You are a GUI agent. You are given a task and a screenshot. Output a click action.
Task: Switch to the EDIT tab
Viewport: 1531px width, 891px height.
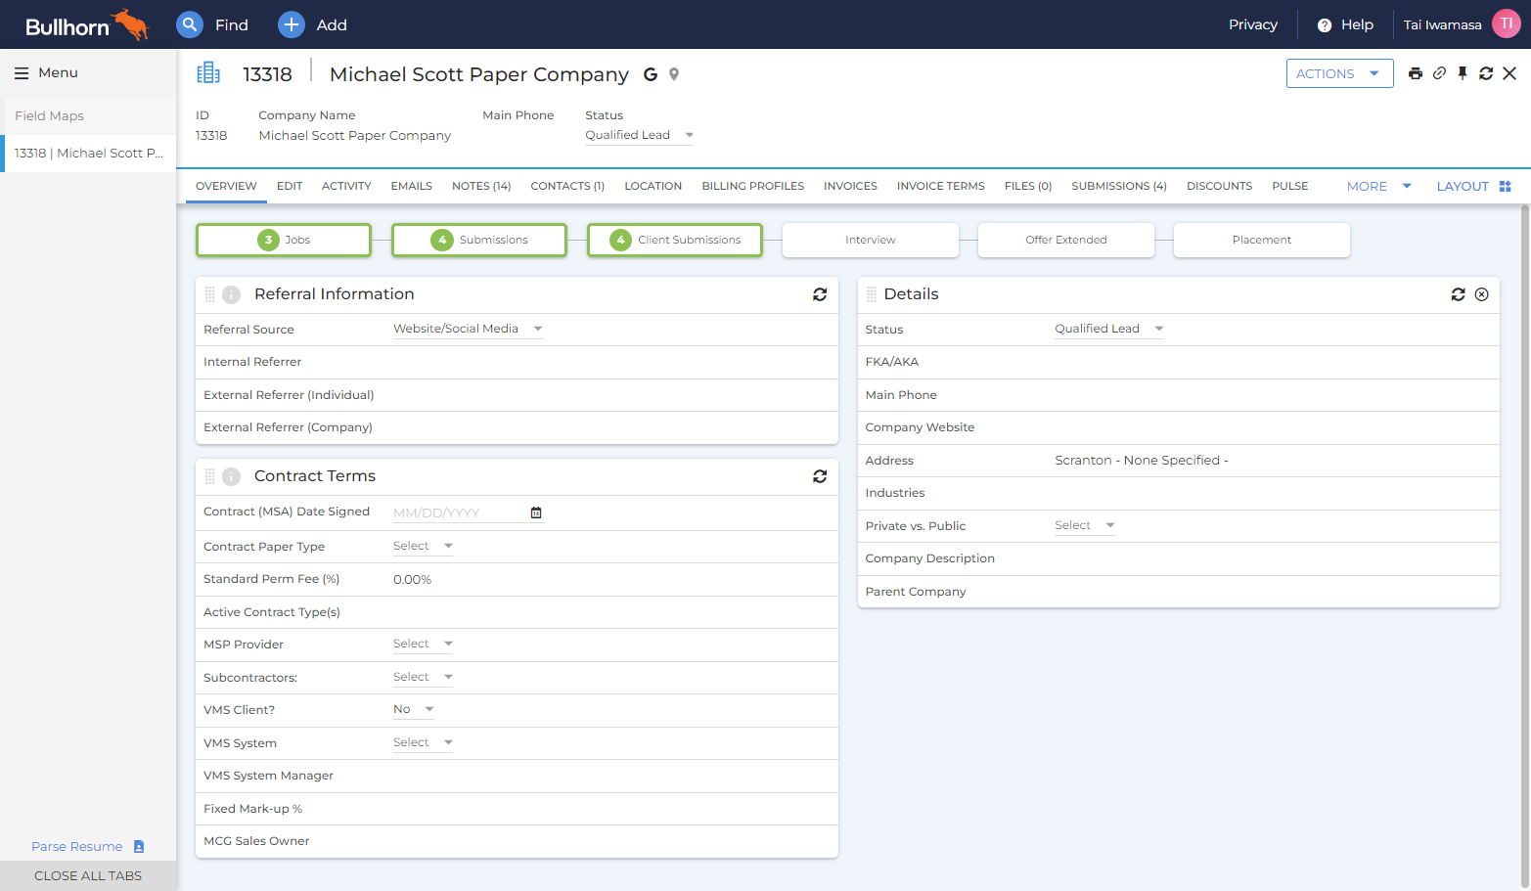[290, 186]
